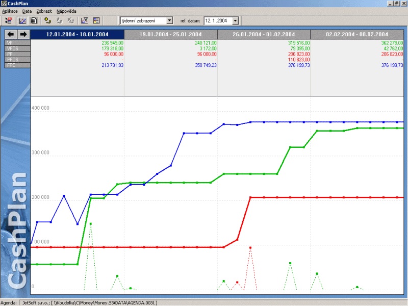Click the 400 000 axis label
Image resolution: width=408 pixels, height=306 pixels.
click(x=40, y=108)
